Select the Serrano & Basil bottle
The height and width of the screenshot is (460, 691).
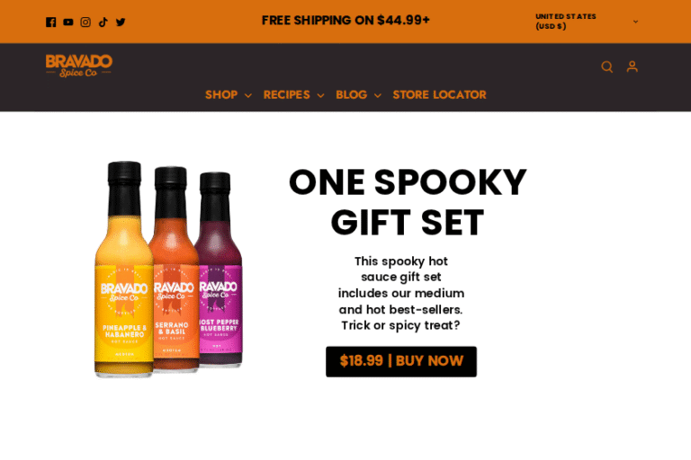[x=175, y=269]
